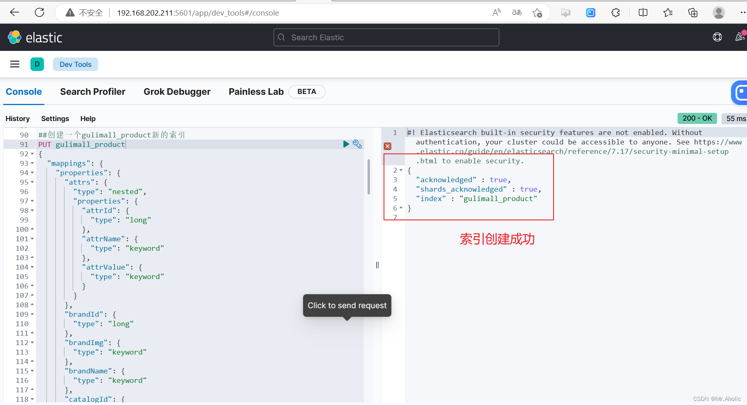The image size is (747, 405).
Task: Collapse the properties block at line 94
Action: 32,173
